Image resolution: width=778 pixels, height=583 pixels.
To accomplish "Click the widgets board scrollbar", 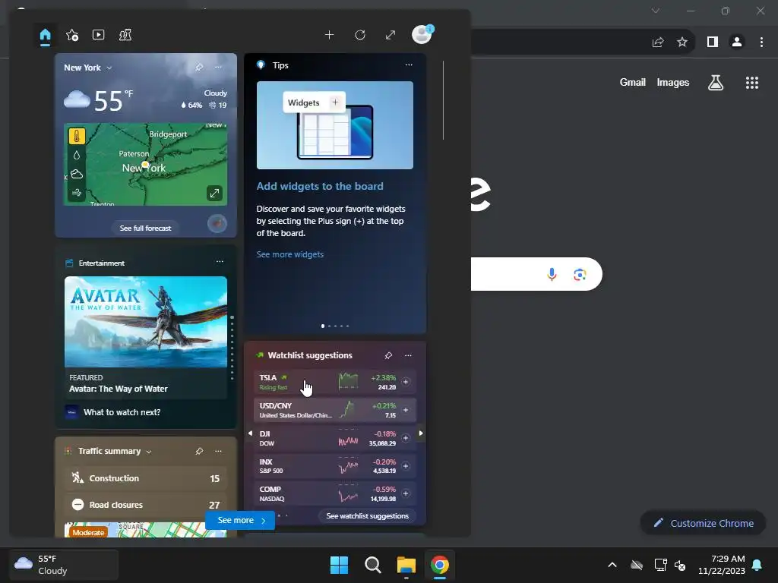I will pyautogui.click(x=443, y=101).
